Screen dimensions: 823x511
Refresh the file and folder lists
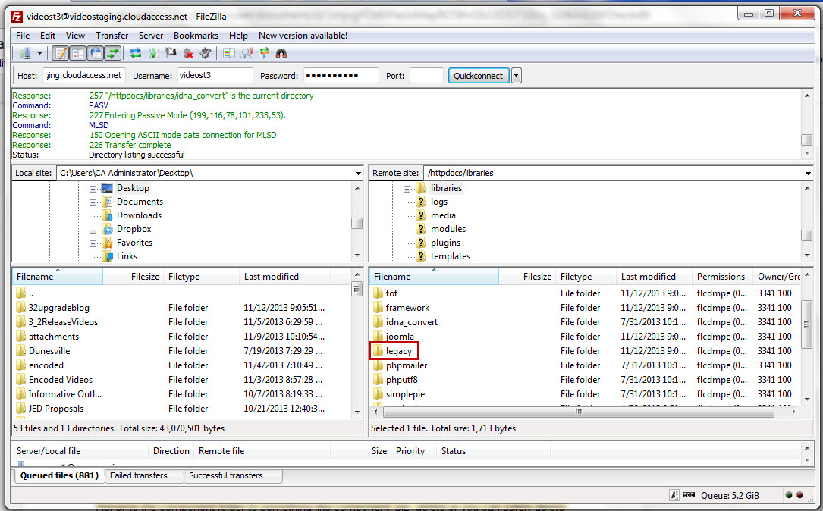(136, 54)
